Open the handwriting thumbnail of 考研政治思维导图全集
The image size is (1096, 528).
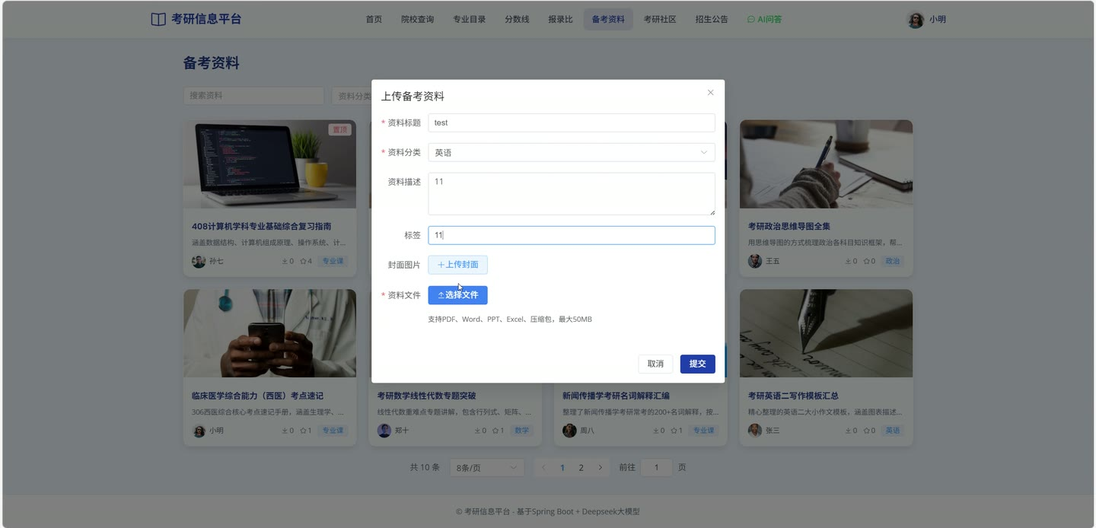(x=826, y=164)
